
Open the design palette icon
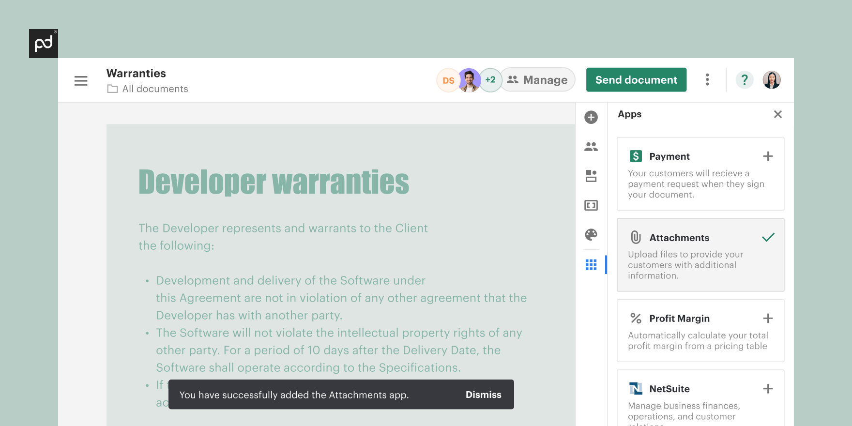coord(591,235)
